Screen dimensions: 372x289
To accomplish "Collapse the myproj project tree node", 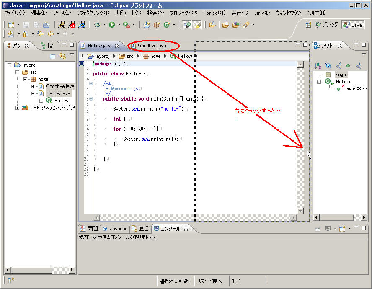I will (10, 65).
